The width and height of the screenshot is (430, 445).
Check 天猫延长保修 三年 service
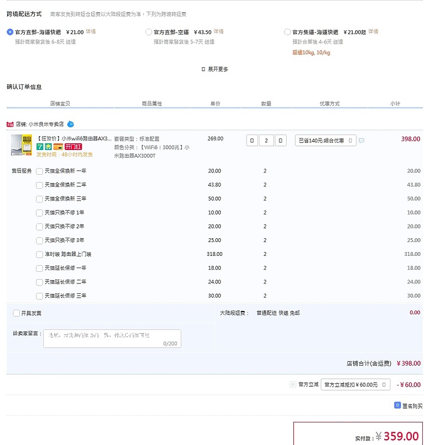click(x=40, y=296)
